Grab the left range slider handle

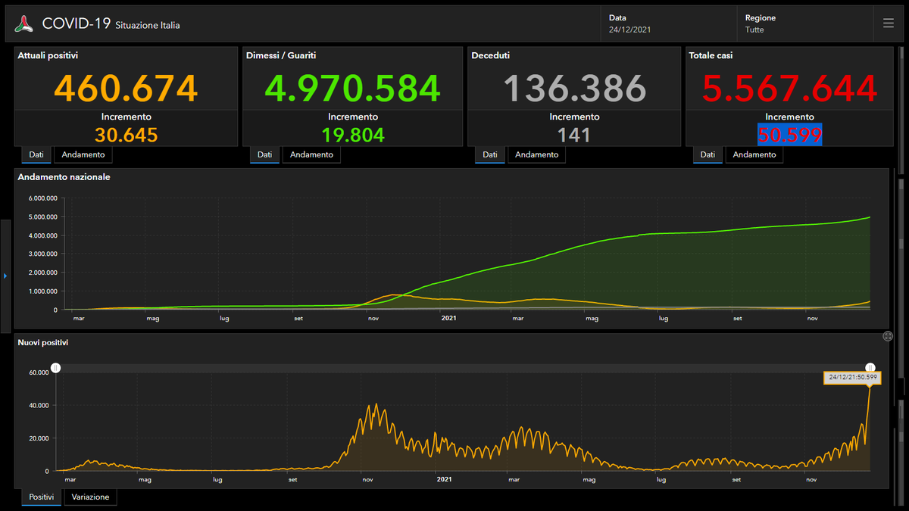(55, 368)
